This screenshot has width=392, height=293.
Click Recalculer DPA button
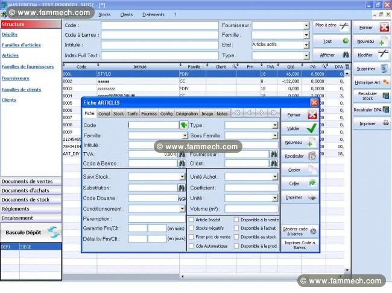(371, 109)
